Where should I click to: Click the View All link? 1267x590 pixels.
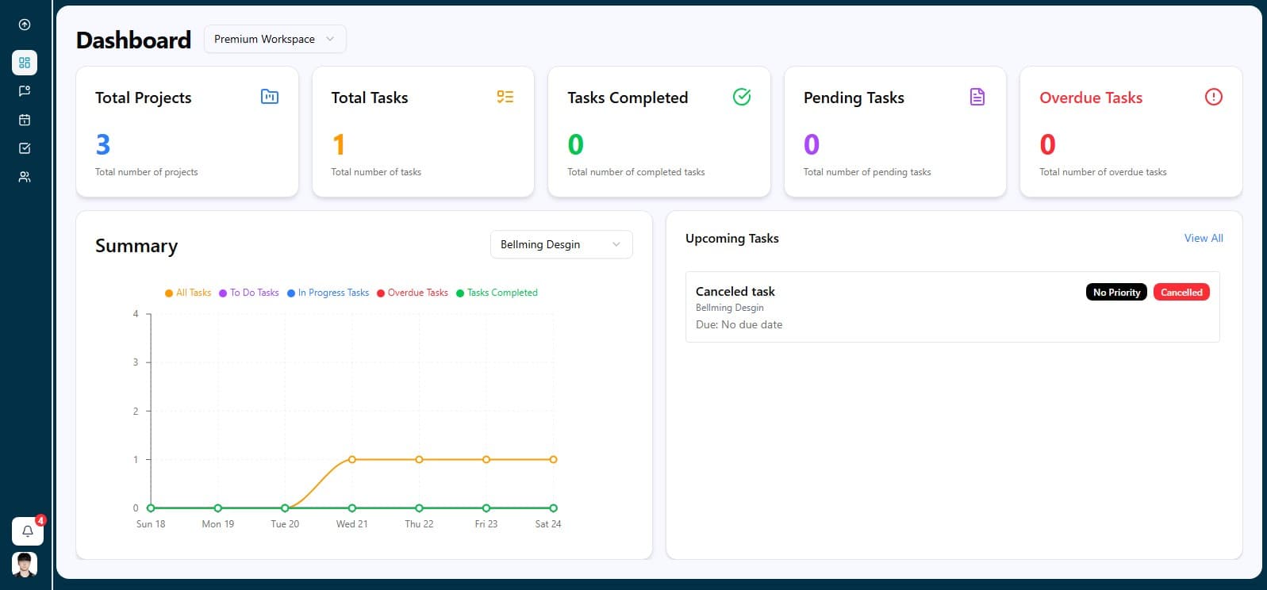point(1204,238)
